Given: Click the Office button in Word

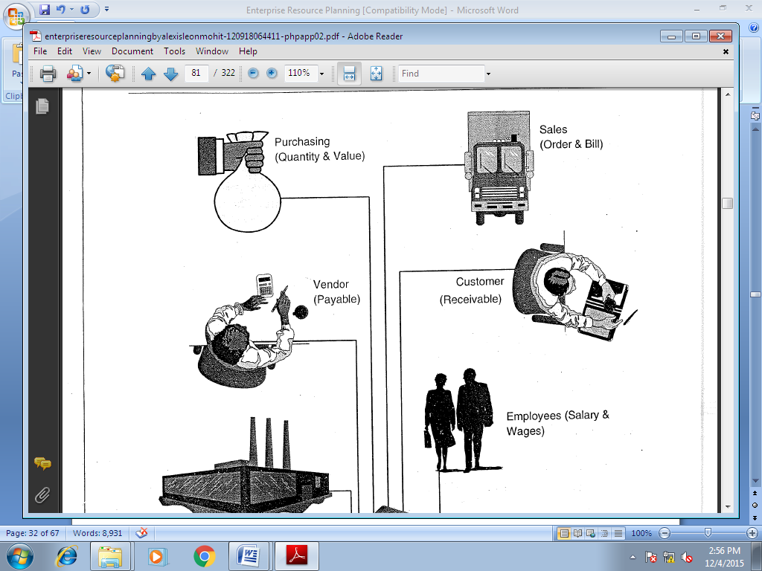Looking at the screenshot, I should tap(15, 16).
